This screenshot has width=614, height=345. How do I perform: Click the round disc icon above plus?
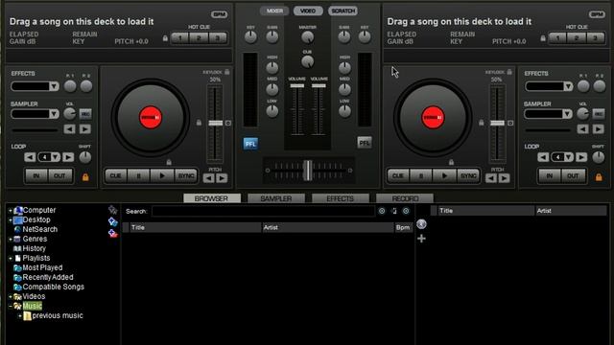[421, 224]
